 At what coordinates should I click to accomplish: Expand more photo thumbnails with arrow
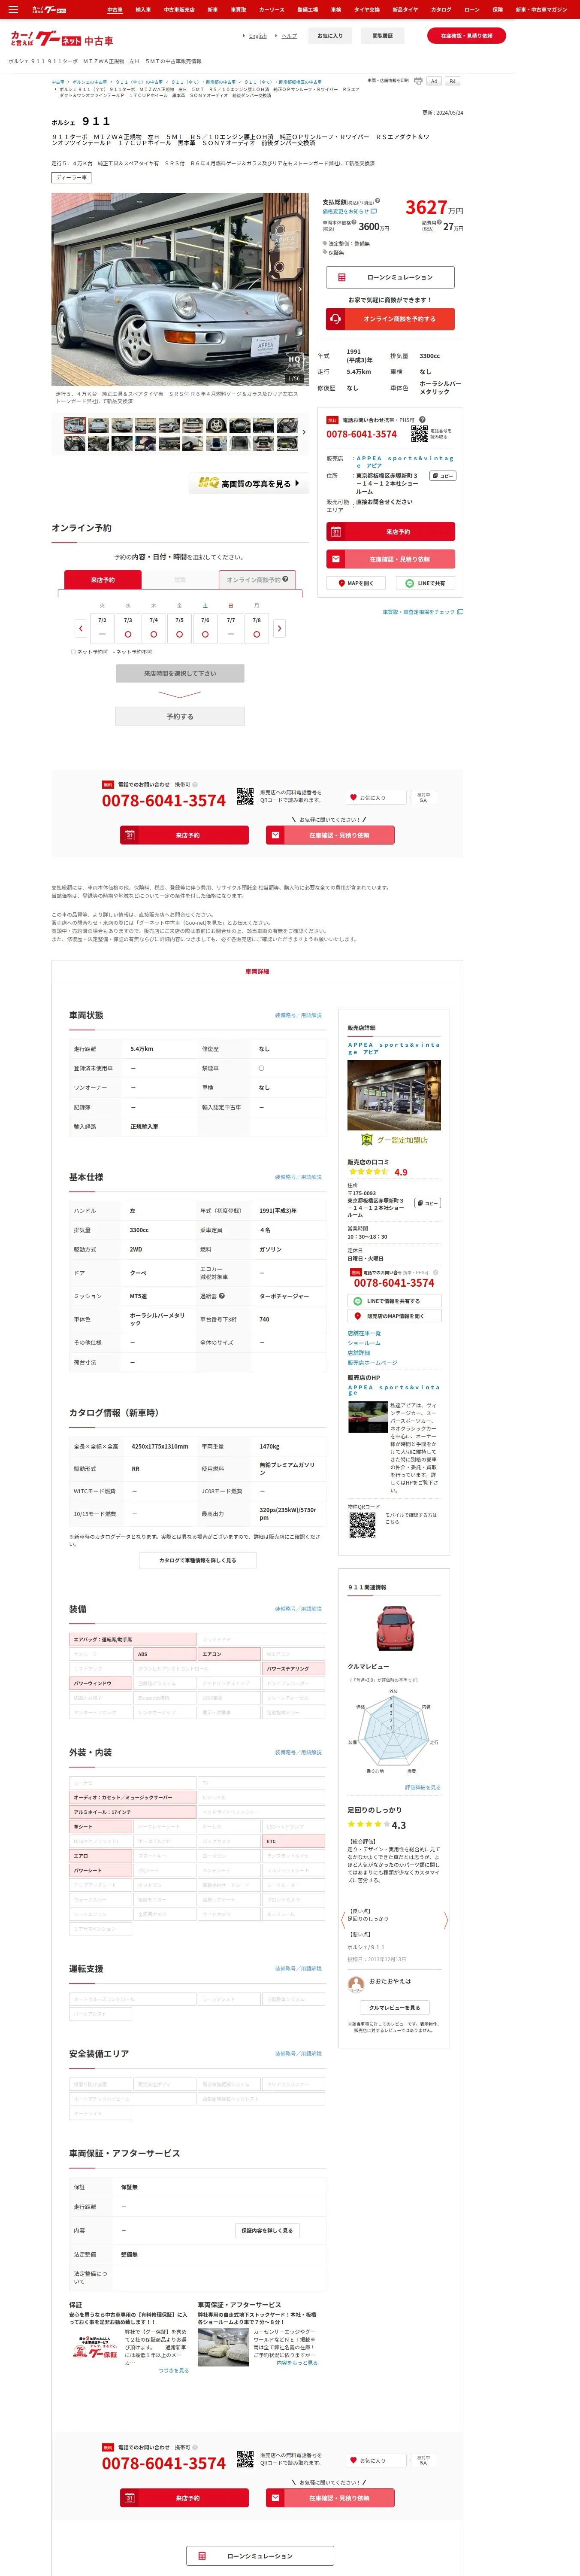304,432
